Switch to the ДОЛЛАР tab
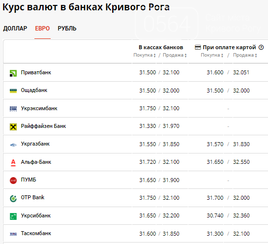 tap(15, 29)
